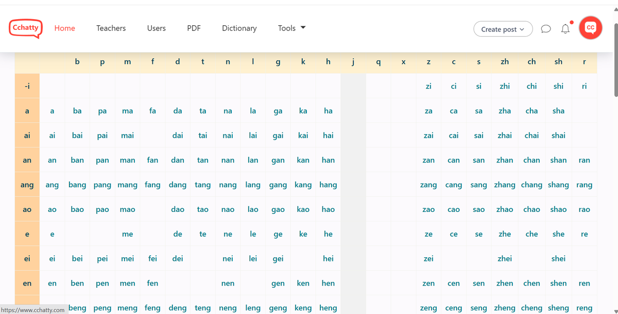Click the Cchatty logo
This screenshot has width=618, height=314.
point(26,28)
